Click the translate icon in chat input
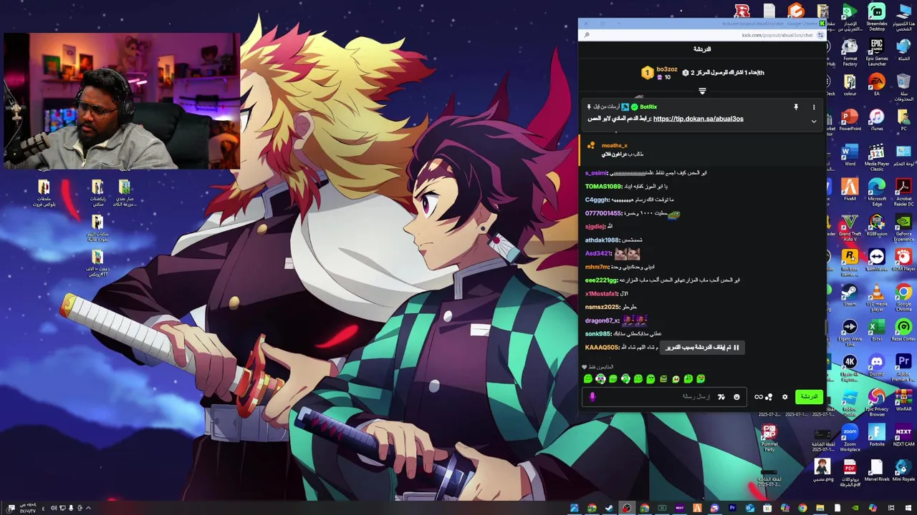The width and height of the screenshot is (917, 515). [721, 397]
